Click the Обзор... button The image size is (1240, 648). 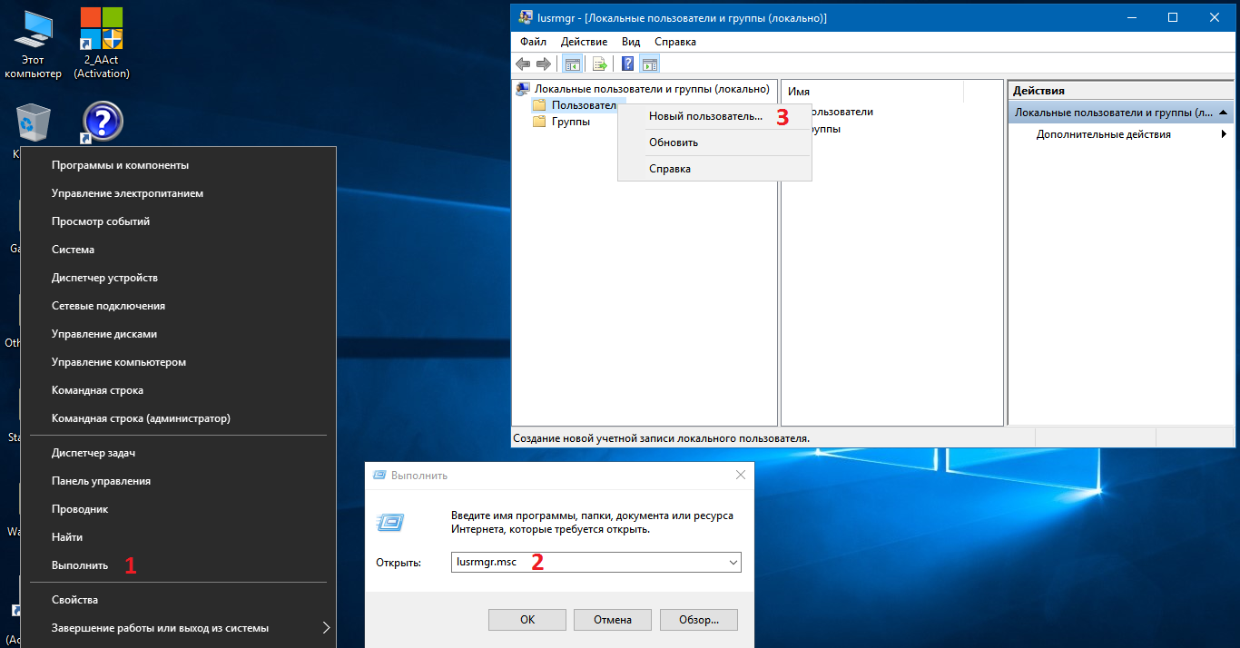(699, 620)
